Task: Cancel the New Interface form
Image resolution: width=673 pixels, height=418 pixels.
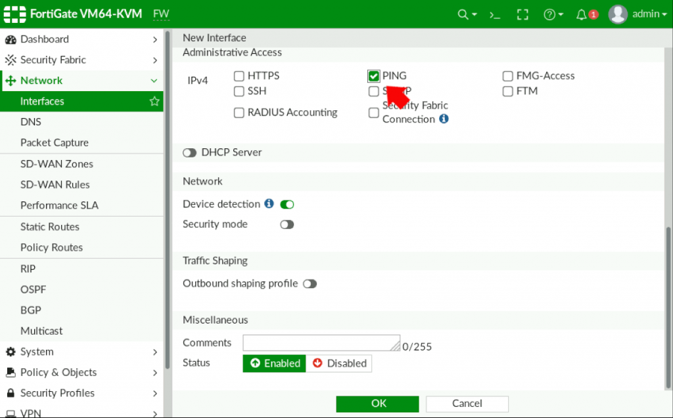Action: pos(467,404)
